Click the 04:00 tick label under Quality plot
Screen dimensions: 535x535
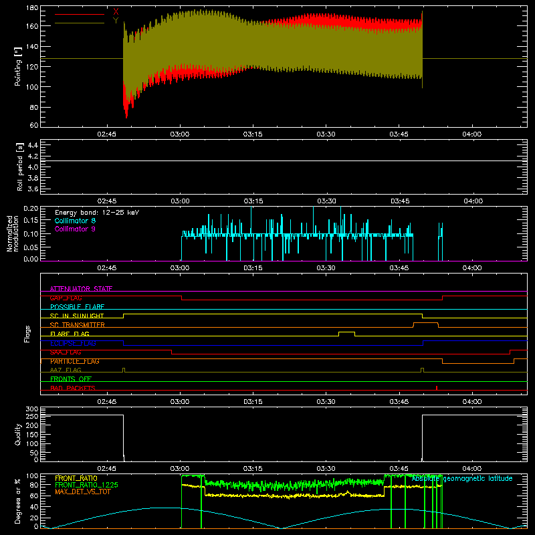click(472, 469)
